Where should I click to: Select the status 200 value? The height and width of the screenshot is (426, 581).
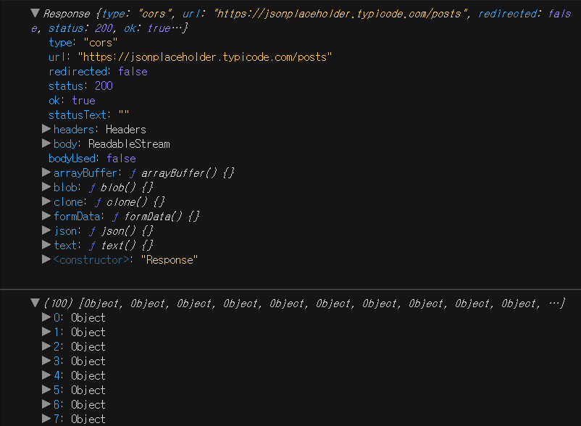[104, 86]
